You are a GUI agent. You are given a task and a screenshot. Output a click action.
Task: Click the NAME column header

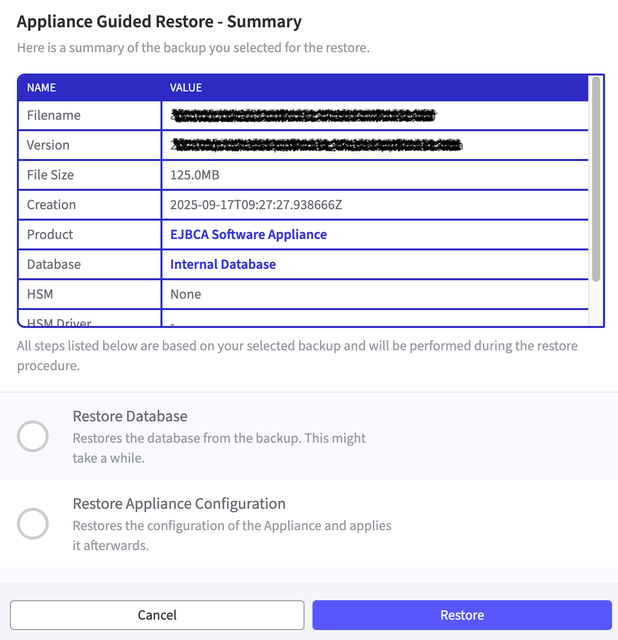pyautogui.click(x=41, y=87)
